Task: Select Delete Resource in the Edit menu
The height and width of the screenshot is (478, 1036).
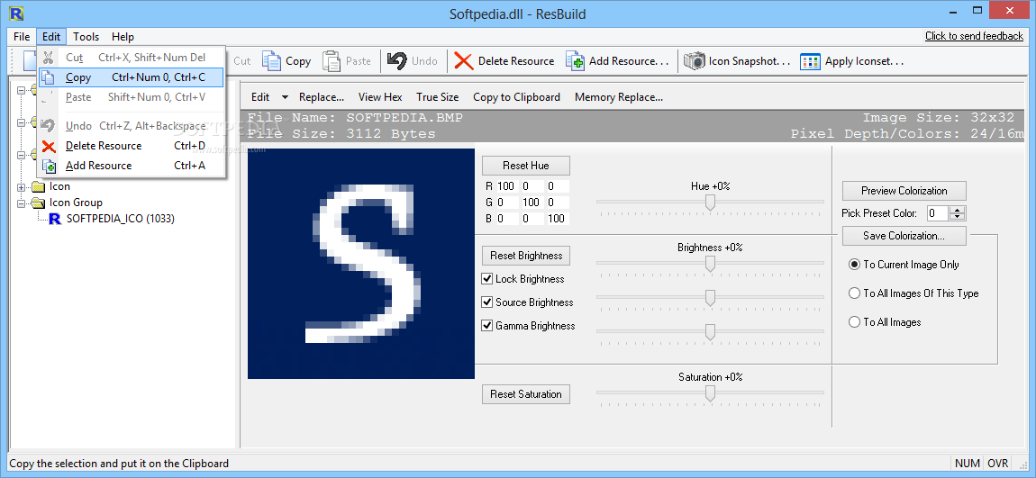Action: 132,145
